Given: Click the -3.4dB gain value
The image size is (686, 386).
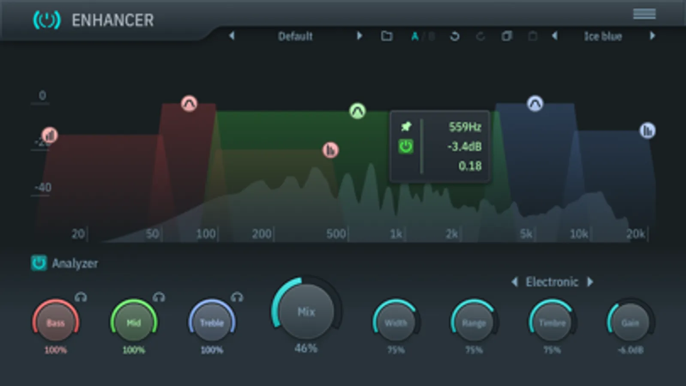Looking at the screenshot, I should [x=464, y=146].
